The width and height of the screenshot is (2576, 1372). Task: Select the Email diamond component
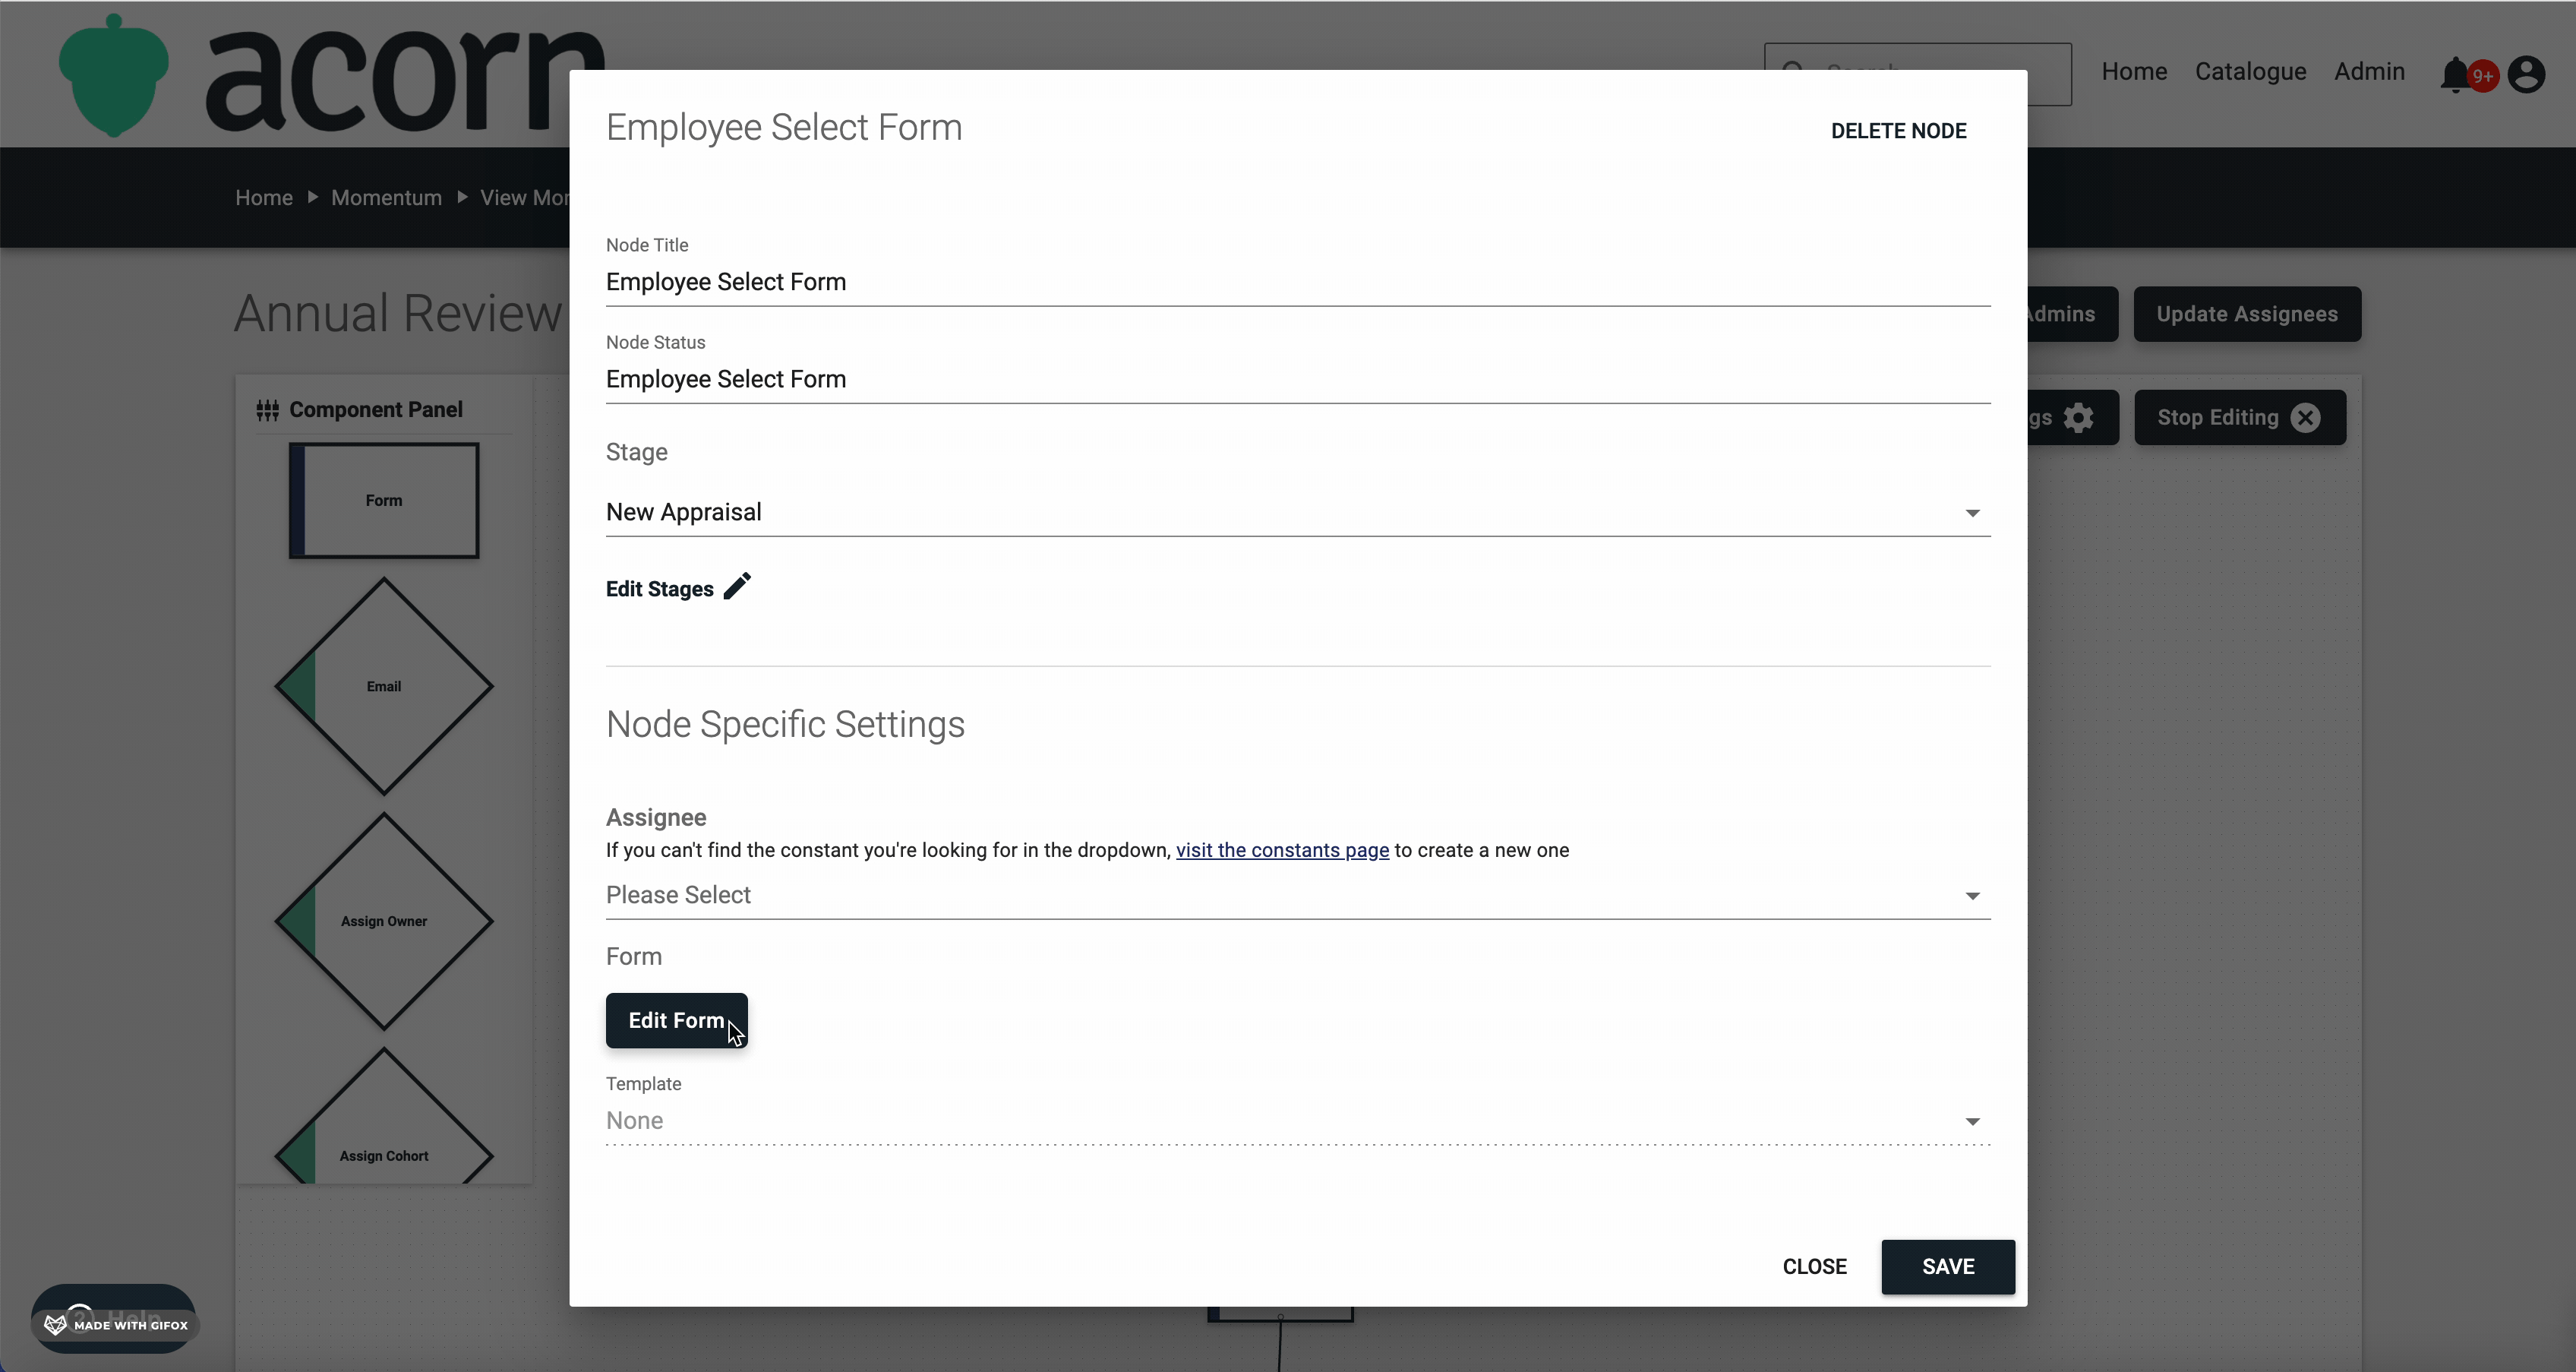pyautogui.click(x=384, y=687)
